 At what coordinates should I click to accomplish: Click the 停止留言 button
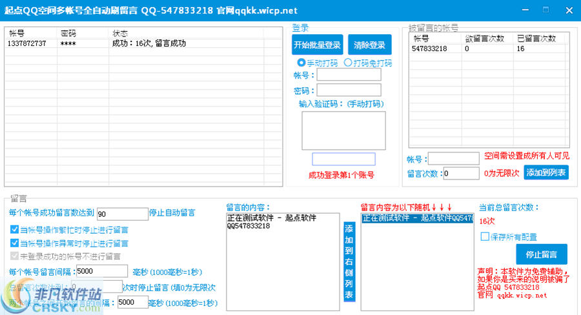[x=542, y=254]
